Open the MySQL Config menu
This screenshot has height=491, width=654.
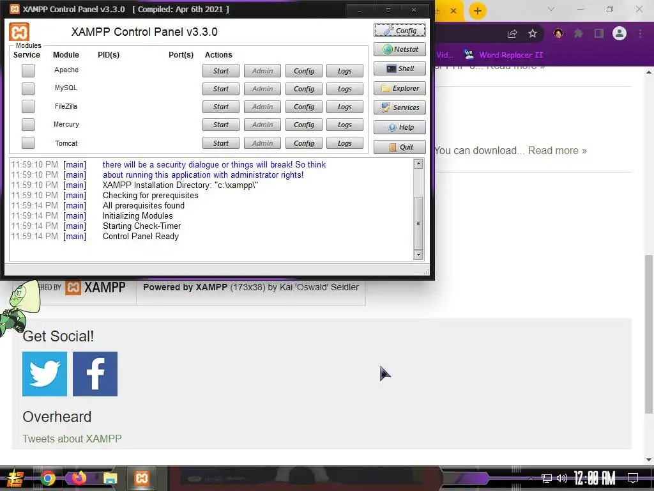point(303,89)
